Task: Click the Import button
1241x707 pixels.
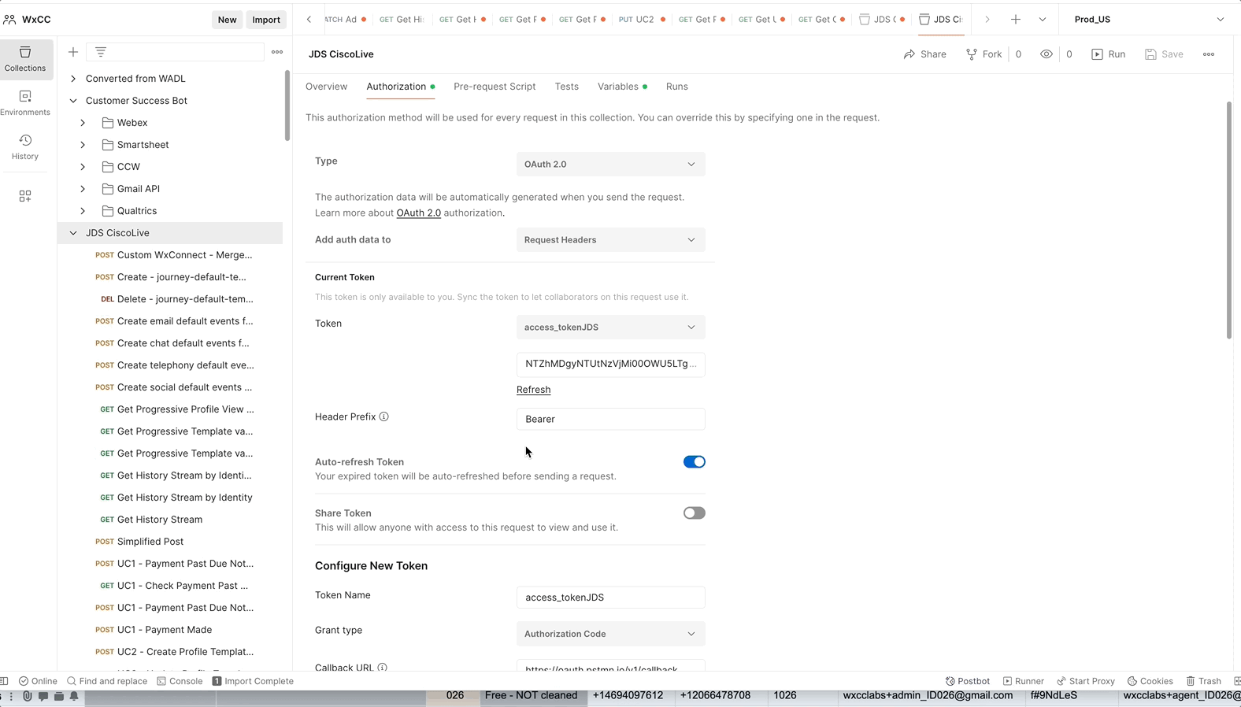Action: click(266, 20)
